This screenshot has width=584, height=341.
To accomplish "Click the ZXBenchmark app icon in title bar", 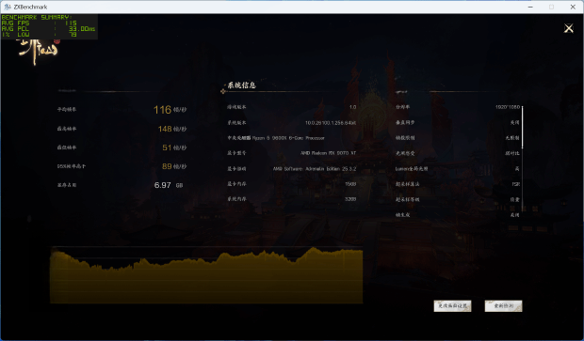I will (x=8, y=7).
